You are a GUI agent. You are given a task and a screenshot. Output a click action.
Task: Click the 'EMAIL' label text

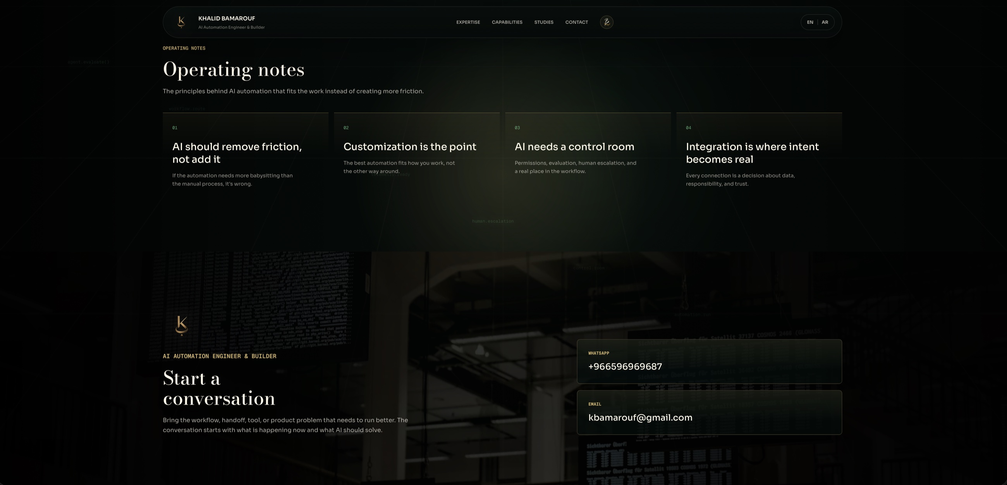point(595,404)
